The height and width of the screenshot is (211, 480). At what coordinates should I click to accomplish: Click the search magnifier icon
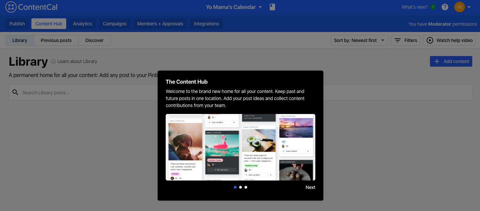15,92
